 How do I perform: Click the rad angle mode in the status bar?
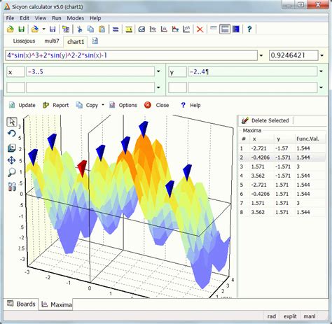pos(271,316)
